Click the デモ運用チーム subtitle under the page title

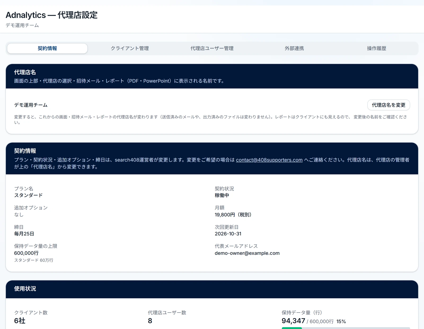(x=22, y=25)
